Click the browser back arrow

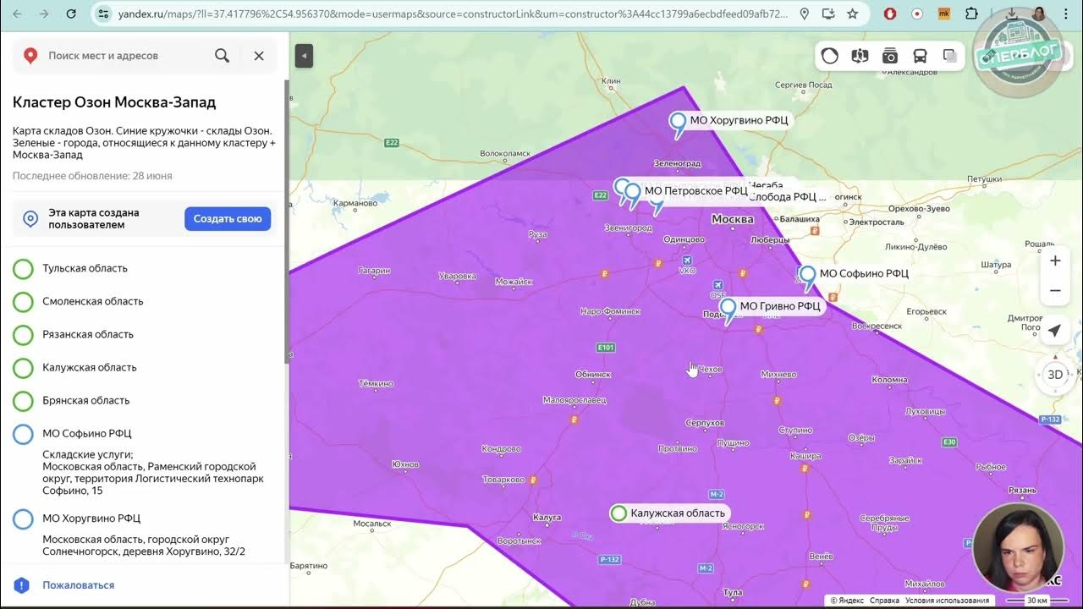18,14
